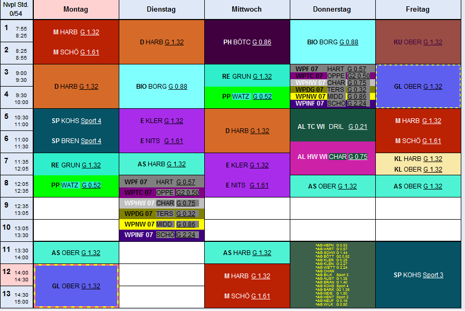Viewport: 465px width, 311px height.
Task: Click the highlighted period 12 row header
Action: pyautogui.click(x=17, y=275)
